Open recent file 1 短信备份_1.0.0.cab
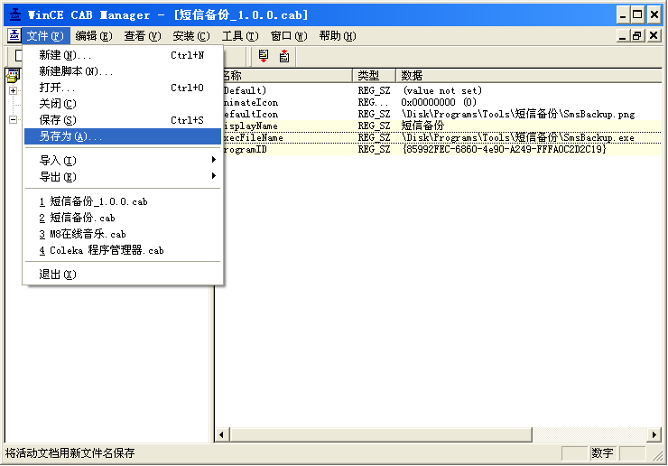Image resolution: width=668 pixels, height=466 pixels. coord(123,201)
